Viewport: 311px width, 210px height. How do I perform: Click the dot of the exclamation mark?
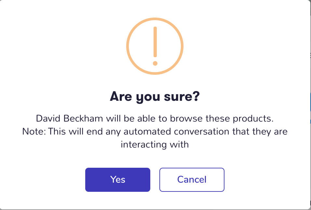[x=155, y=63]
